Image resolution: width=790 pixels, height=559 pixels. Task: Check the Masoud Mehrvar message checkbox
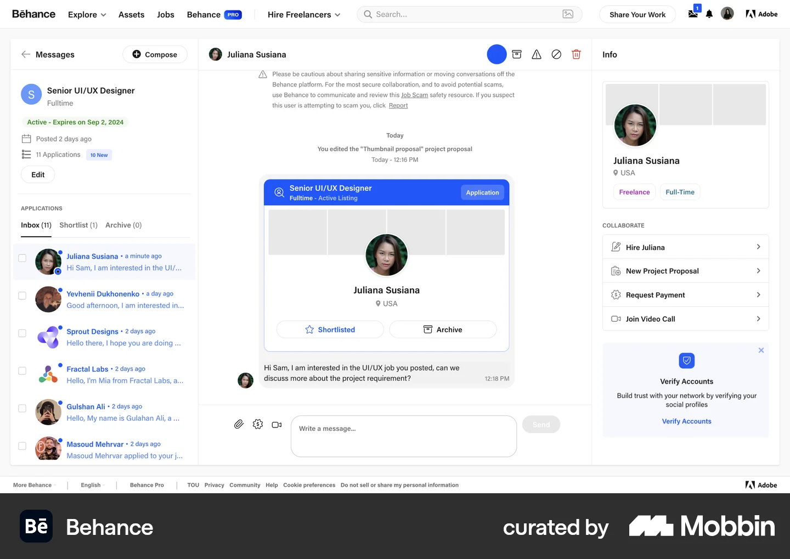pyautogui.click(x=22, y=446)
